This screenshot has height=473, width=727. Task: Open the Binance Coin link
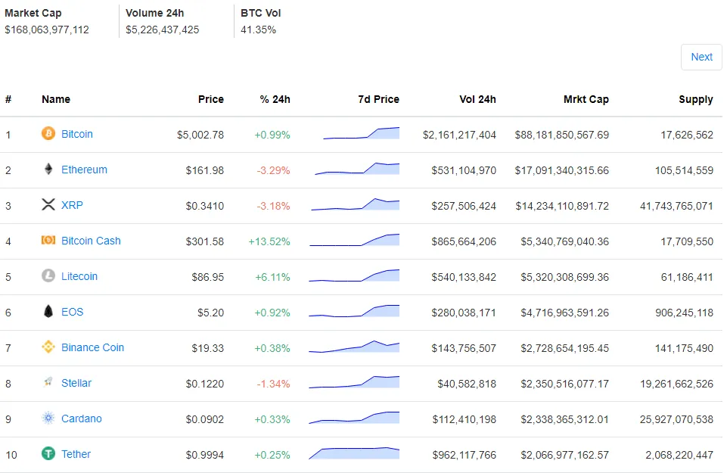93,347
